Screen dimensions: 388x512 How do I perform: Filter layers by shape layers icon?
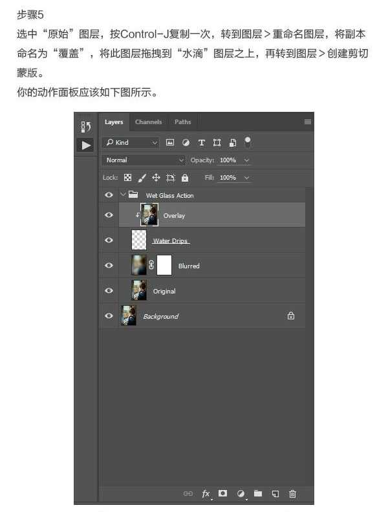point(217,142)
